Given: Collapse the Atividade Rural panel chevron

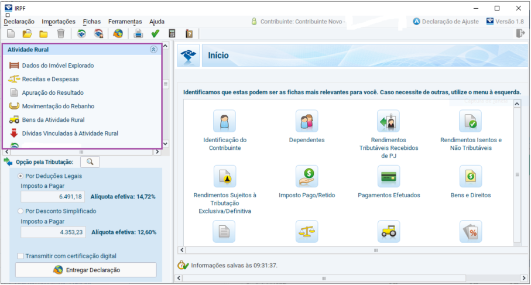Looking at the screenshot, I should click(x=153, y=49).
